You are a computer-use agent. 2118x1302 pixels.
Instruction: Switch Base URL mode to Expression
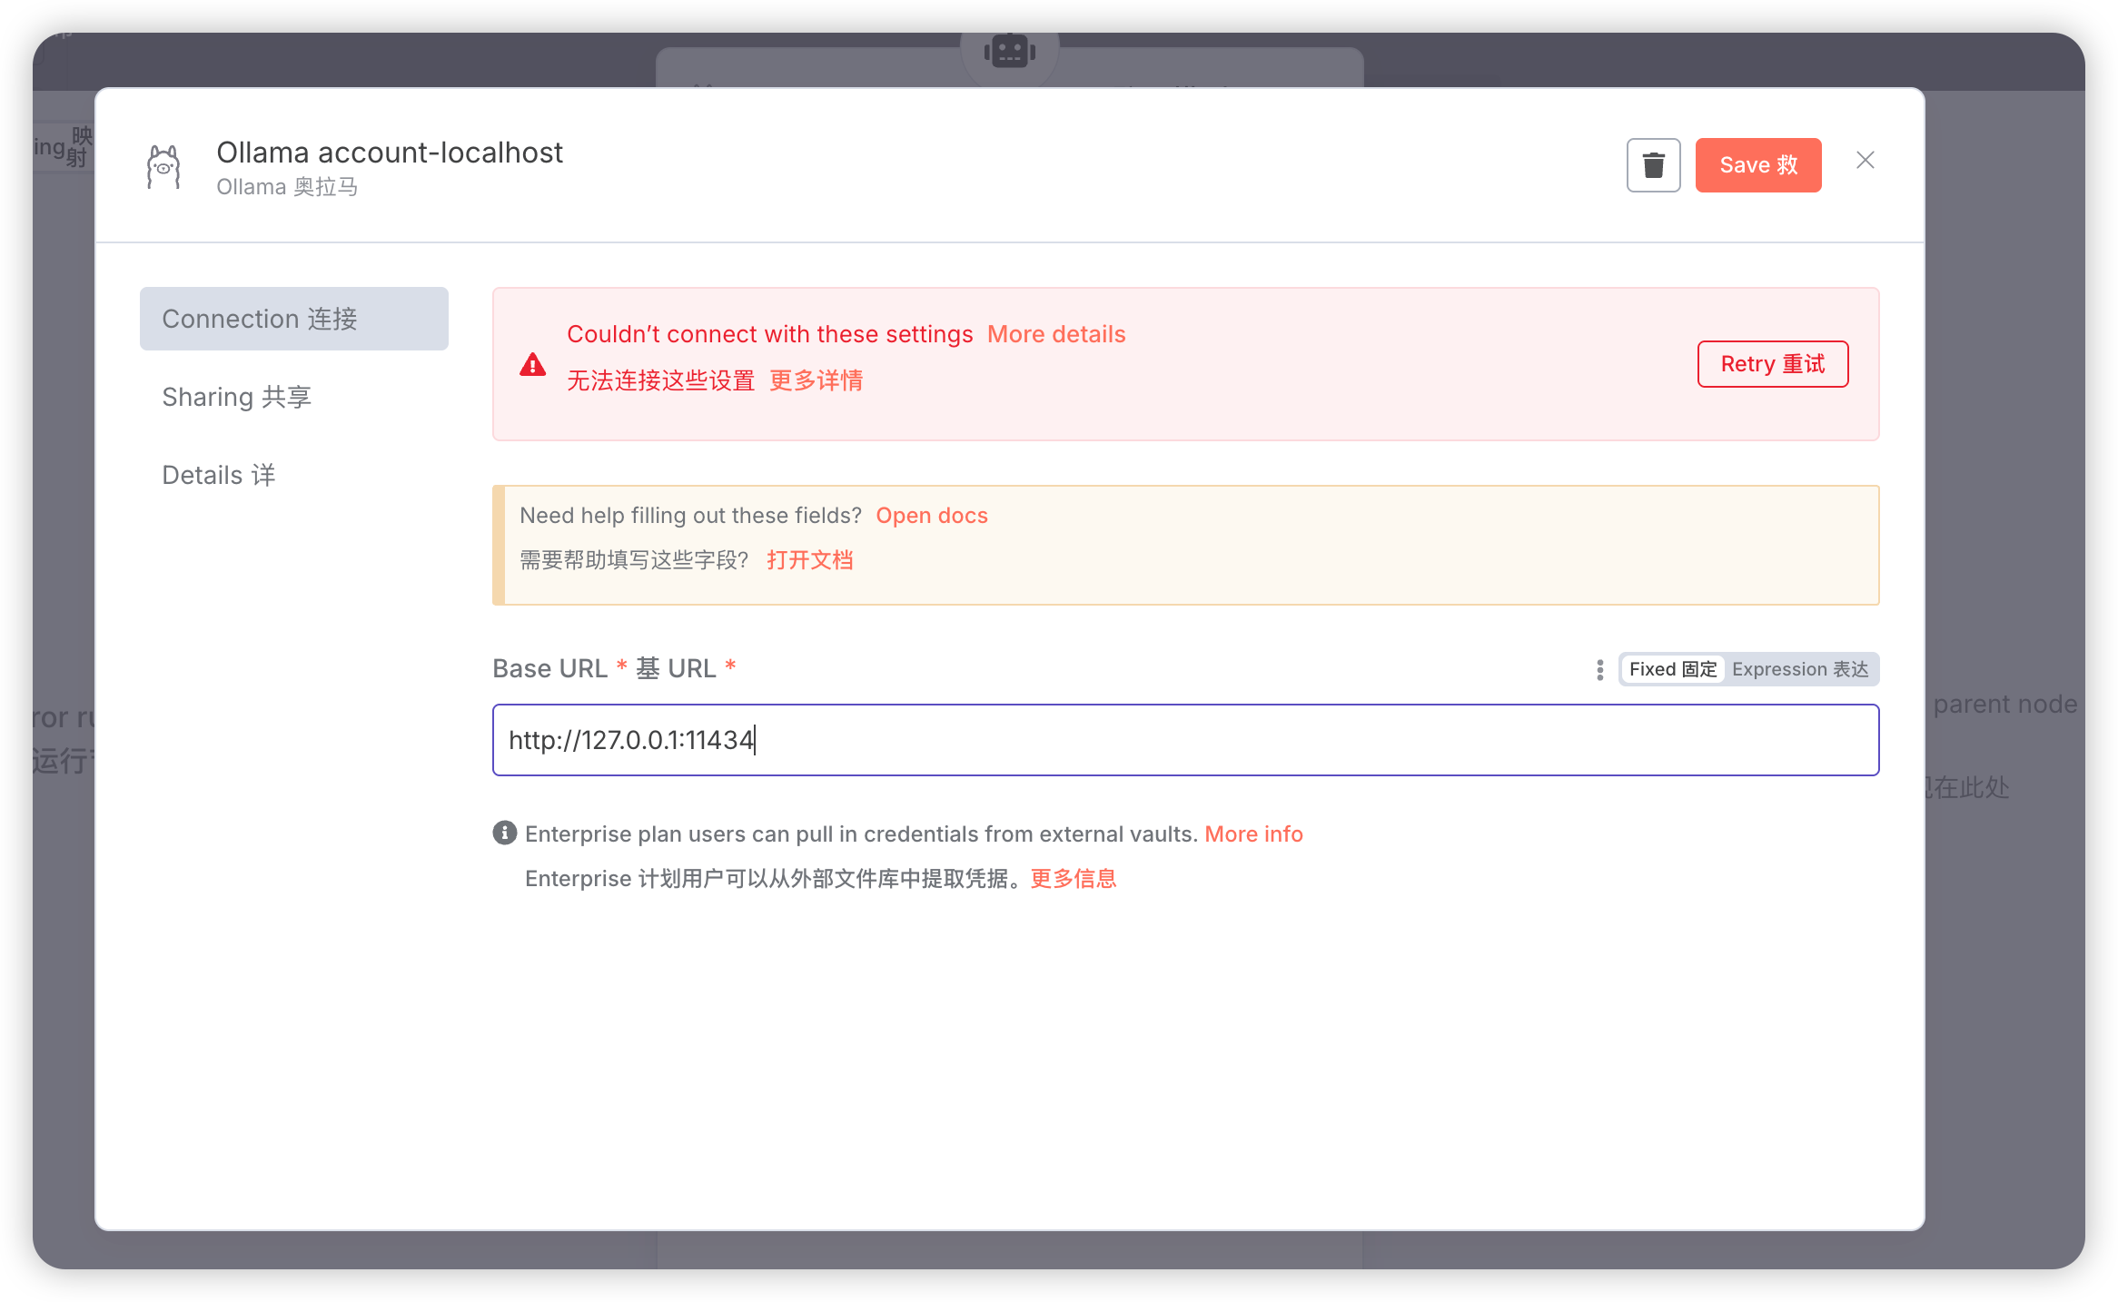pos(1800,669)
